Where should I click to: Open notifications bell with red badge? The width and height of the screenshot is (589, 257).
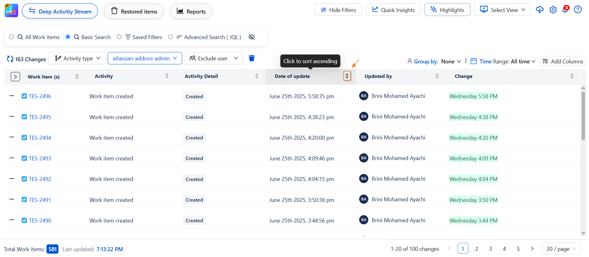pyautogui.click(x=565, y=10)
